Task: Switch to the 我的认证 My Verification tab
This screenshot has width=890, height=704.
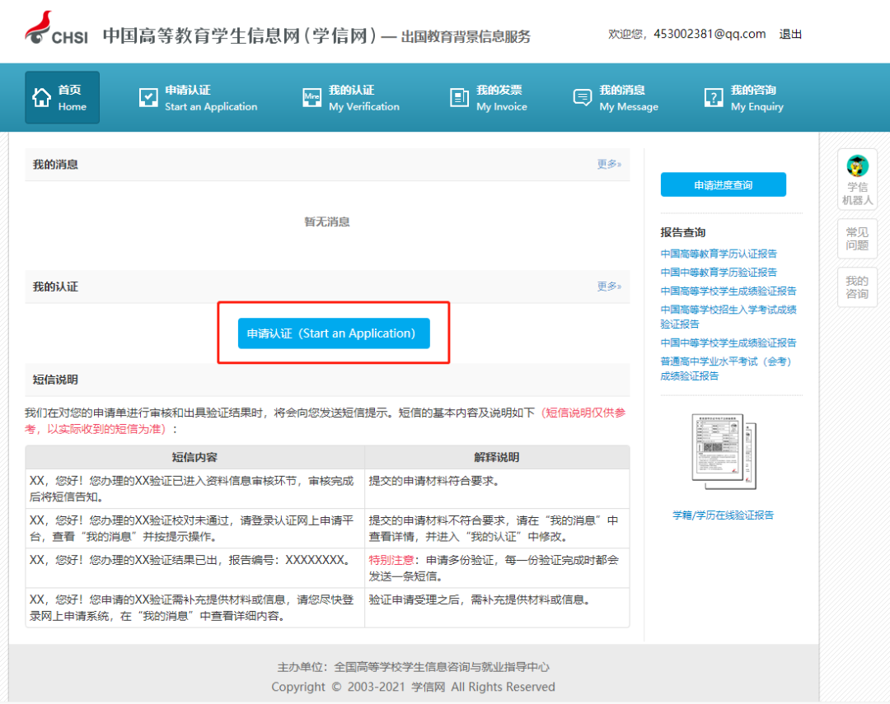Action: [x=354, y=97]
